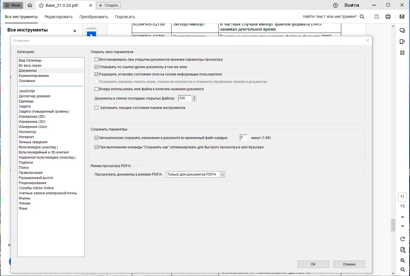Zoom out with magnifier minus icon
The height and width of the screenshot is (276, 410).
(x=403, y=270)
